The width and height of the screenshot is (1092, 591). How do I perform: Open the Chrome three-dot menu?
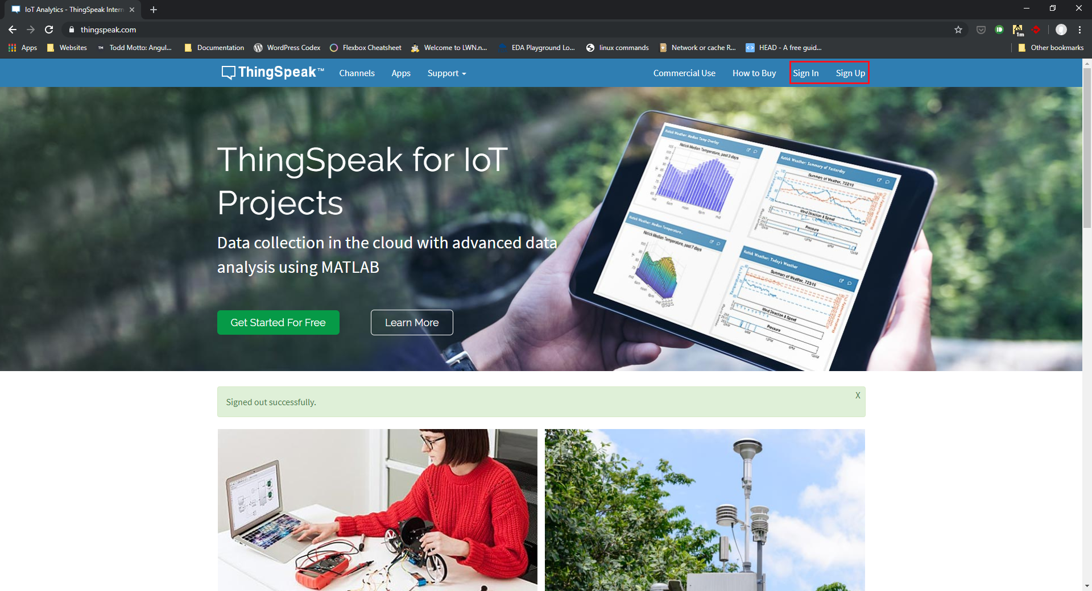pyautogui.click(x=1079, y=30)
